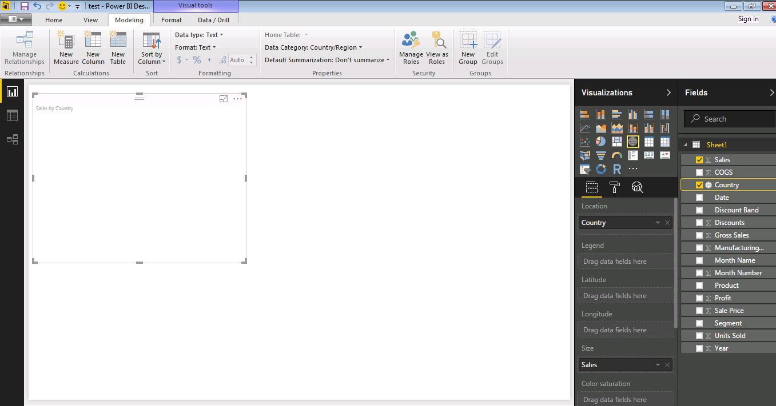The image size is (776, 406).
Task: Open Country field dropdown in Location well
Action: tap(658, 223)
